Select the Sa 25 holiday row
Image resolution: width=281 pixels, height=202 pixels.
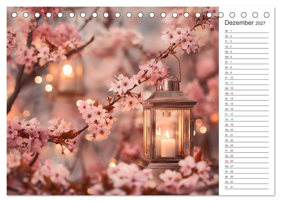(247, 156)
